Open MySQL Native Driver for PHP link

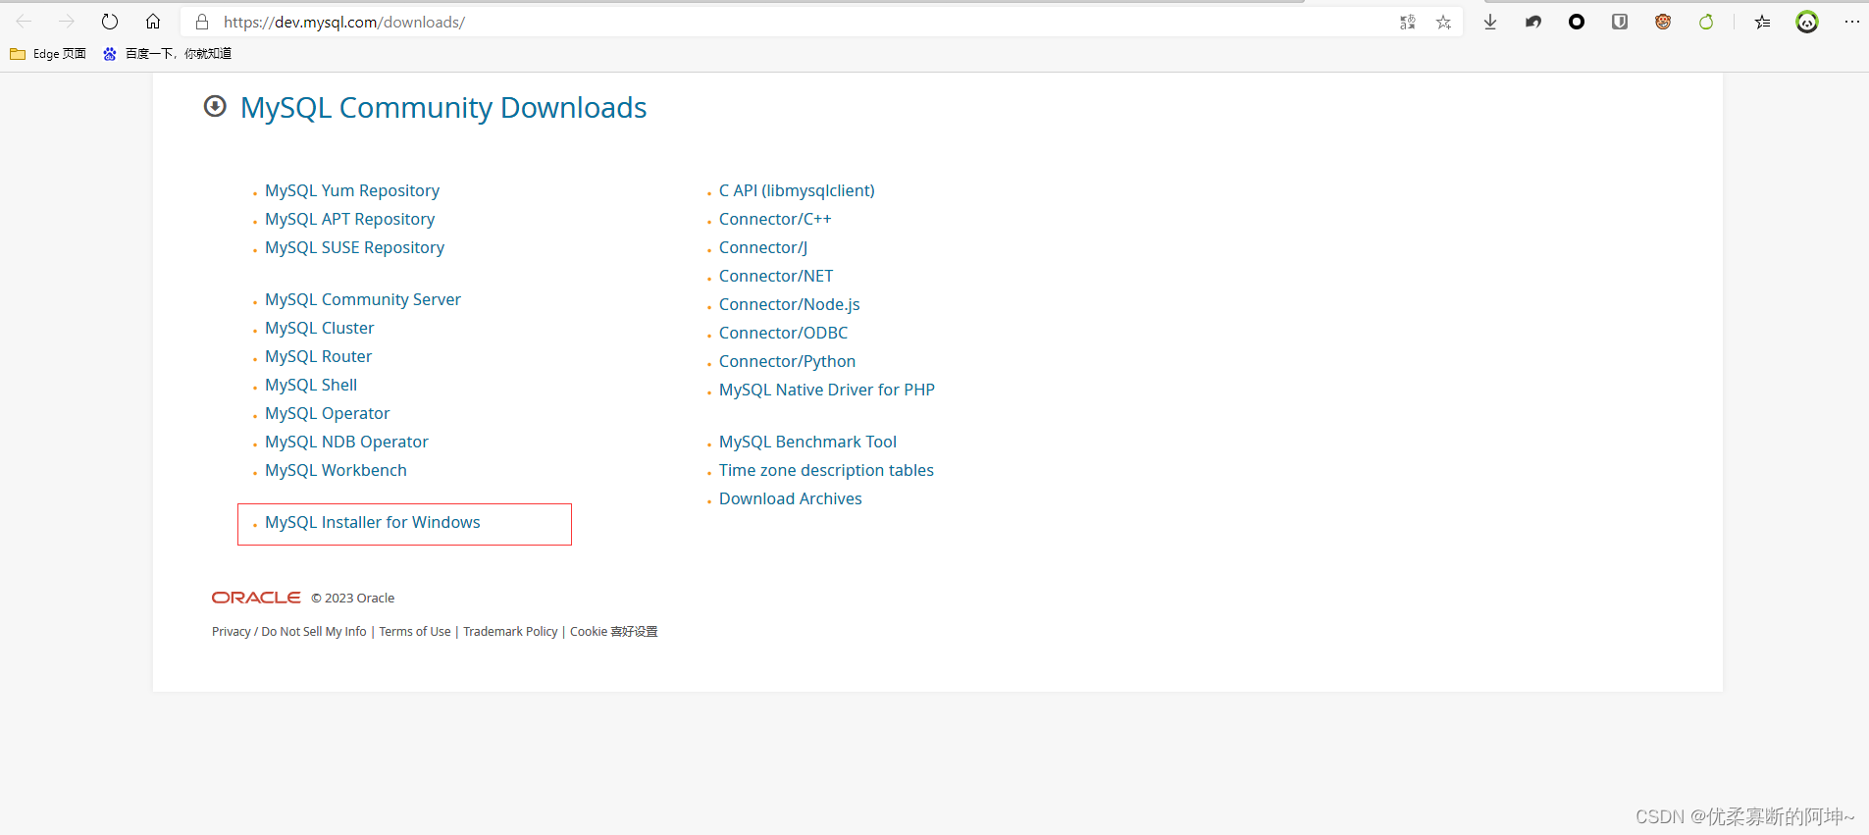click(x=827, y=390)
